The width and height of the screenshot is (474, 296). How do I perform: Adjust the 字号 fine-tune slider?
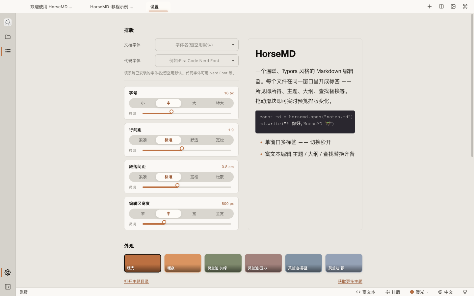tap(187, 113)
